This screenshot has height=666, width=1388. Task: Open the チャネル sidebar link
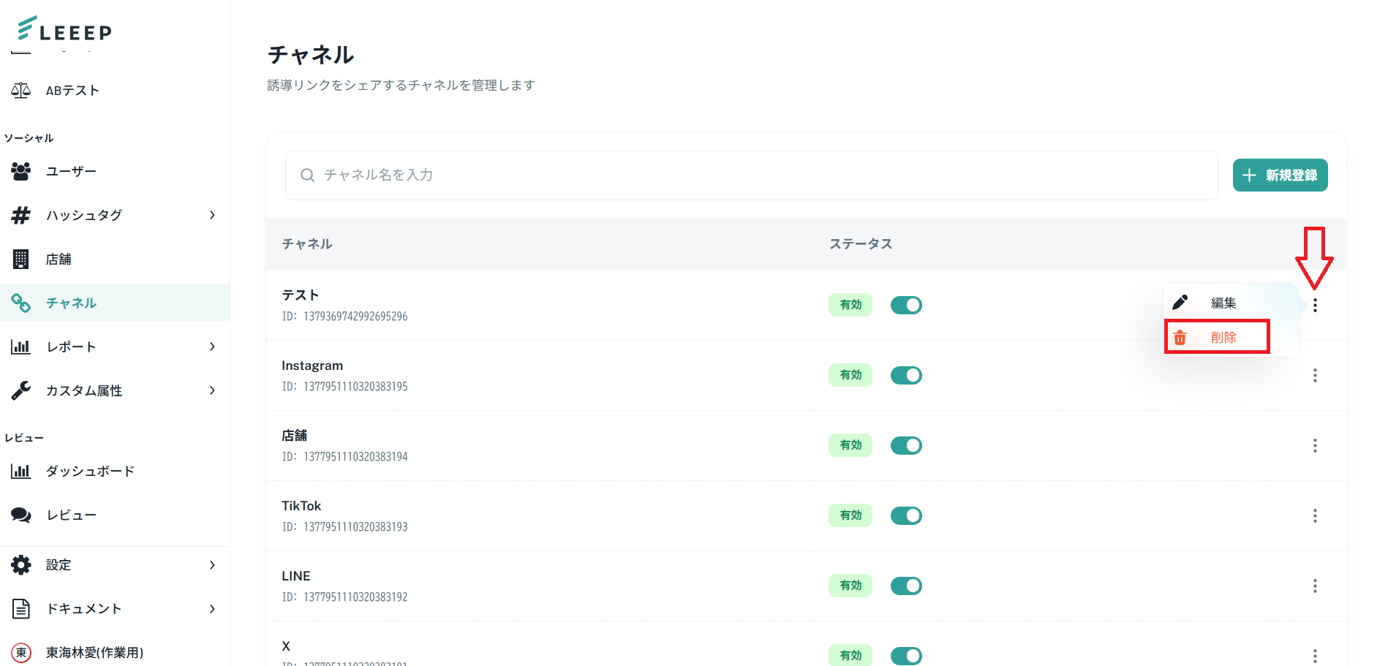pos(71,303)
